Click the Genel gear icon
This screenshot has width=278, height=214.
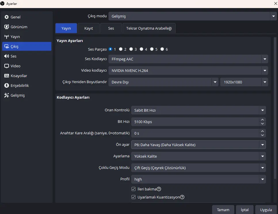point(7,17)
